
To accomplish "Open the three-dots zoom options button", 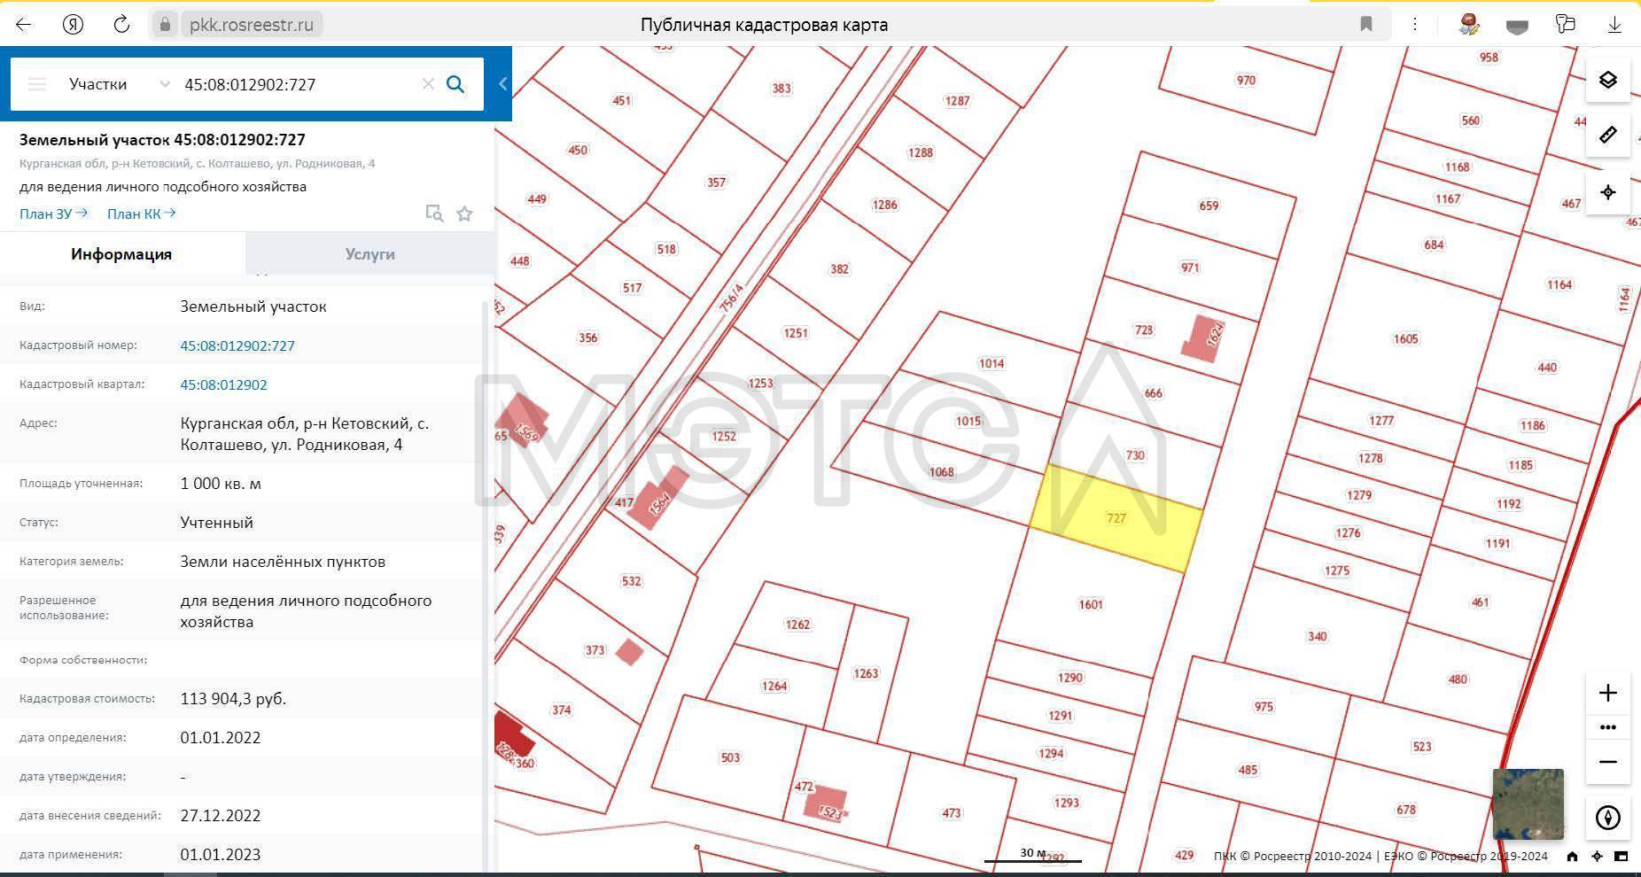I will click(x=1607, y=727).
